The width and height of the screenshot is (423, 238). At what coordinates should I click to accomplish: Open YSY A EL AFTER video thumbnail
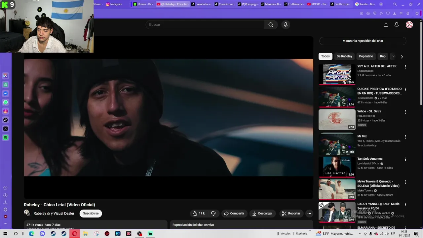pyautogui.click(x=337, y=74)
